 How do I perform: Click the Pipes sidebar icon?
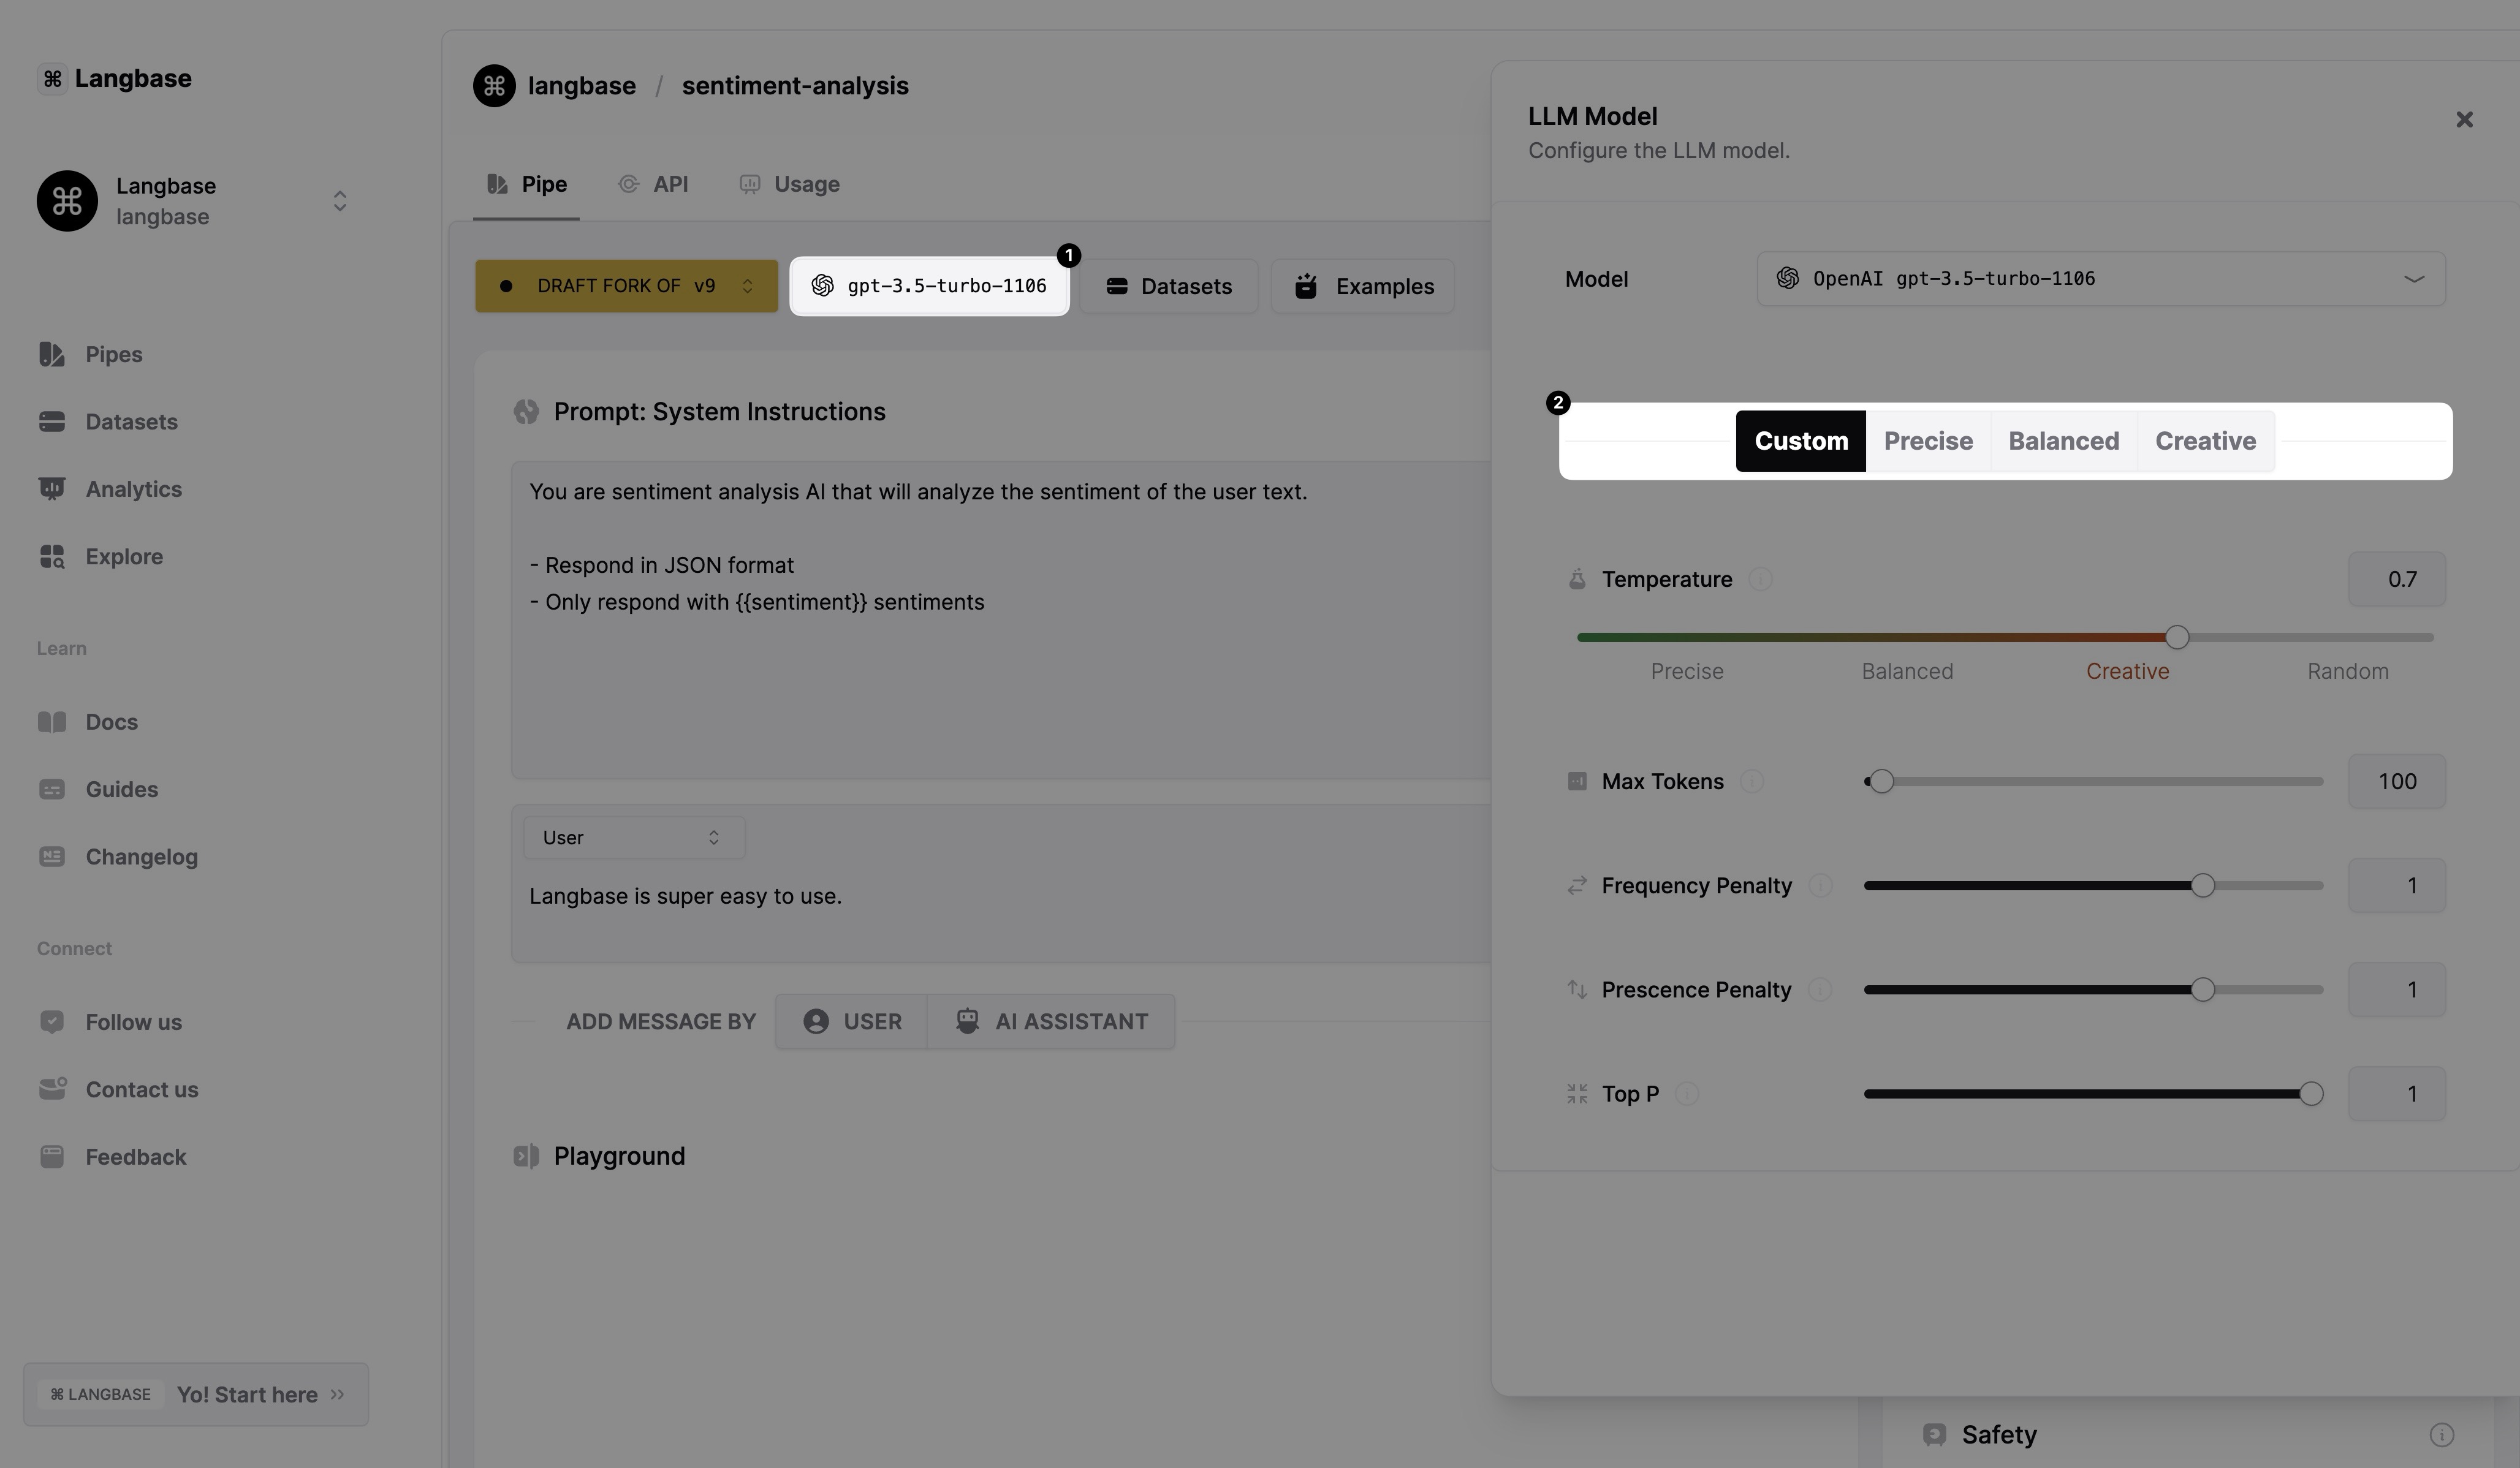click(x=51, y=354)
